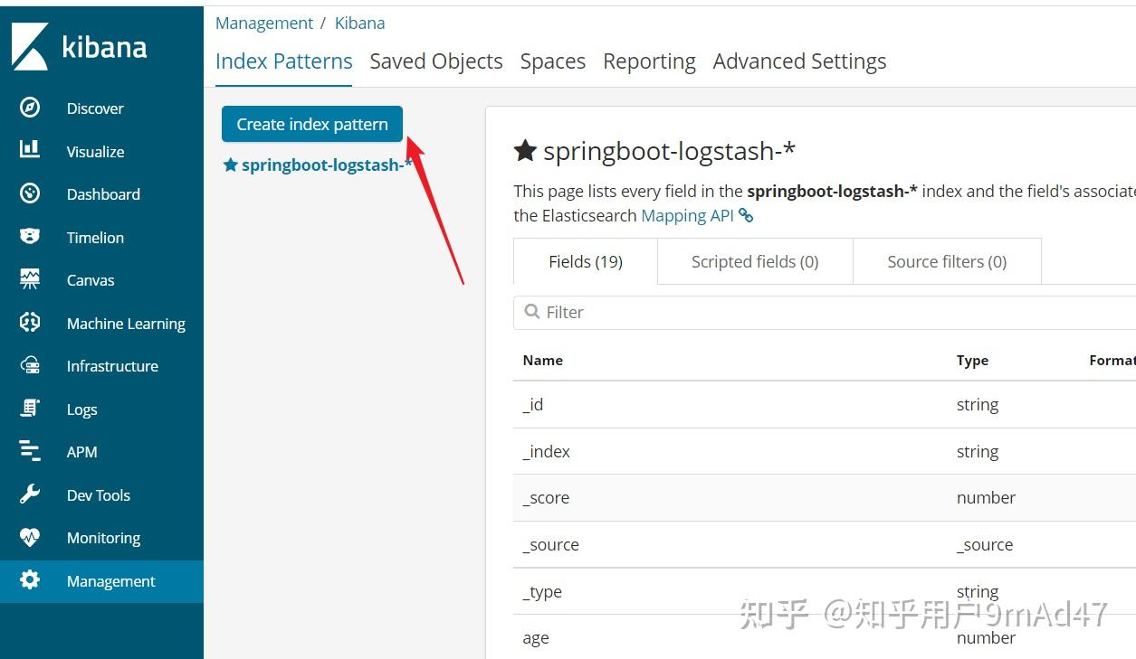Click the Create index pattern button
Viewport: 1136px width, 659px height.
pos(311,124)
